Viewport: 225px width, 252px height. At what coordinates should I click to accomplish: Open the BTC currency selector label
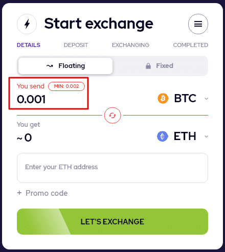(x=185, y=98)
